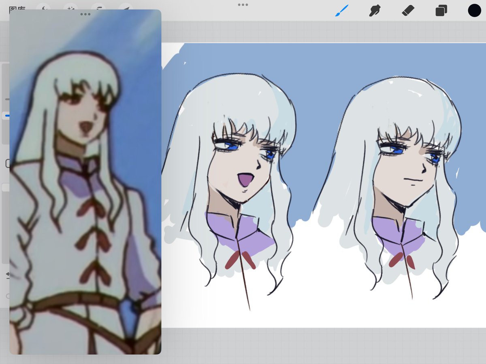Select the Smudge finger tool

pos(375,11)
